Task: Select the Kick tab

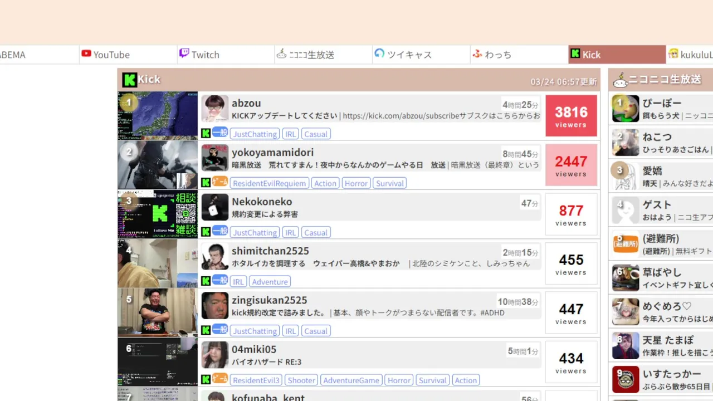Action: (617, 55)
